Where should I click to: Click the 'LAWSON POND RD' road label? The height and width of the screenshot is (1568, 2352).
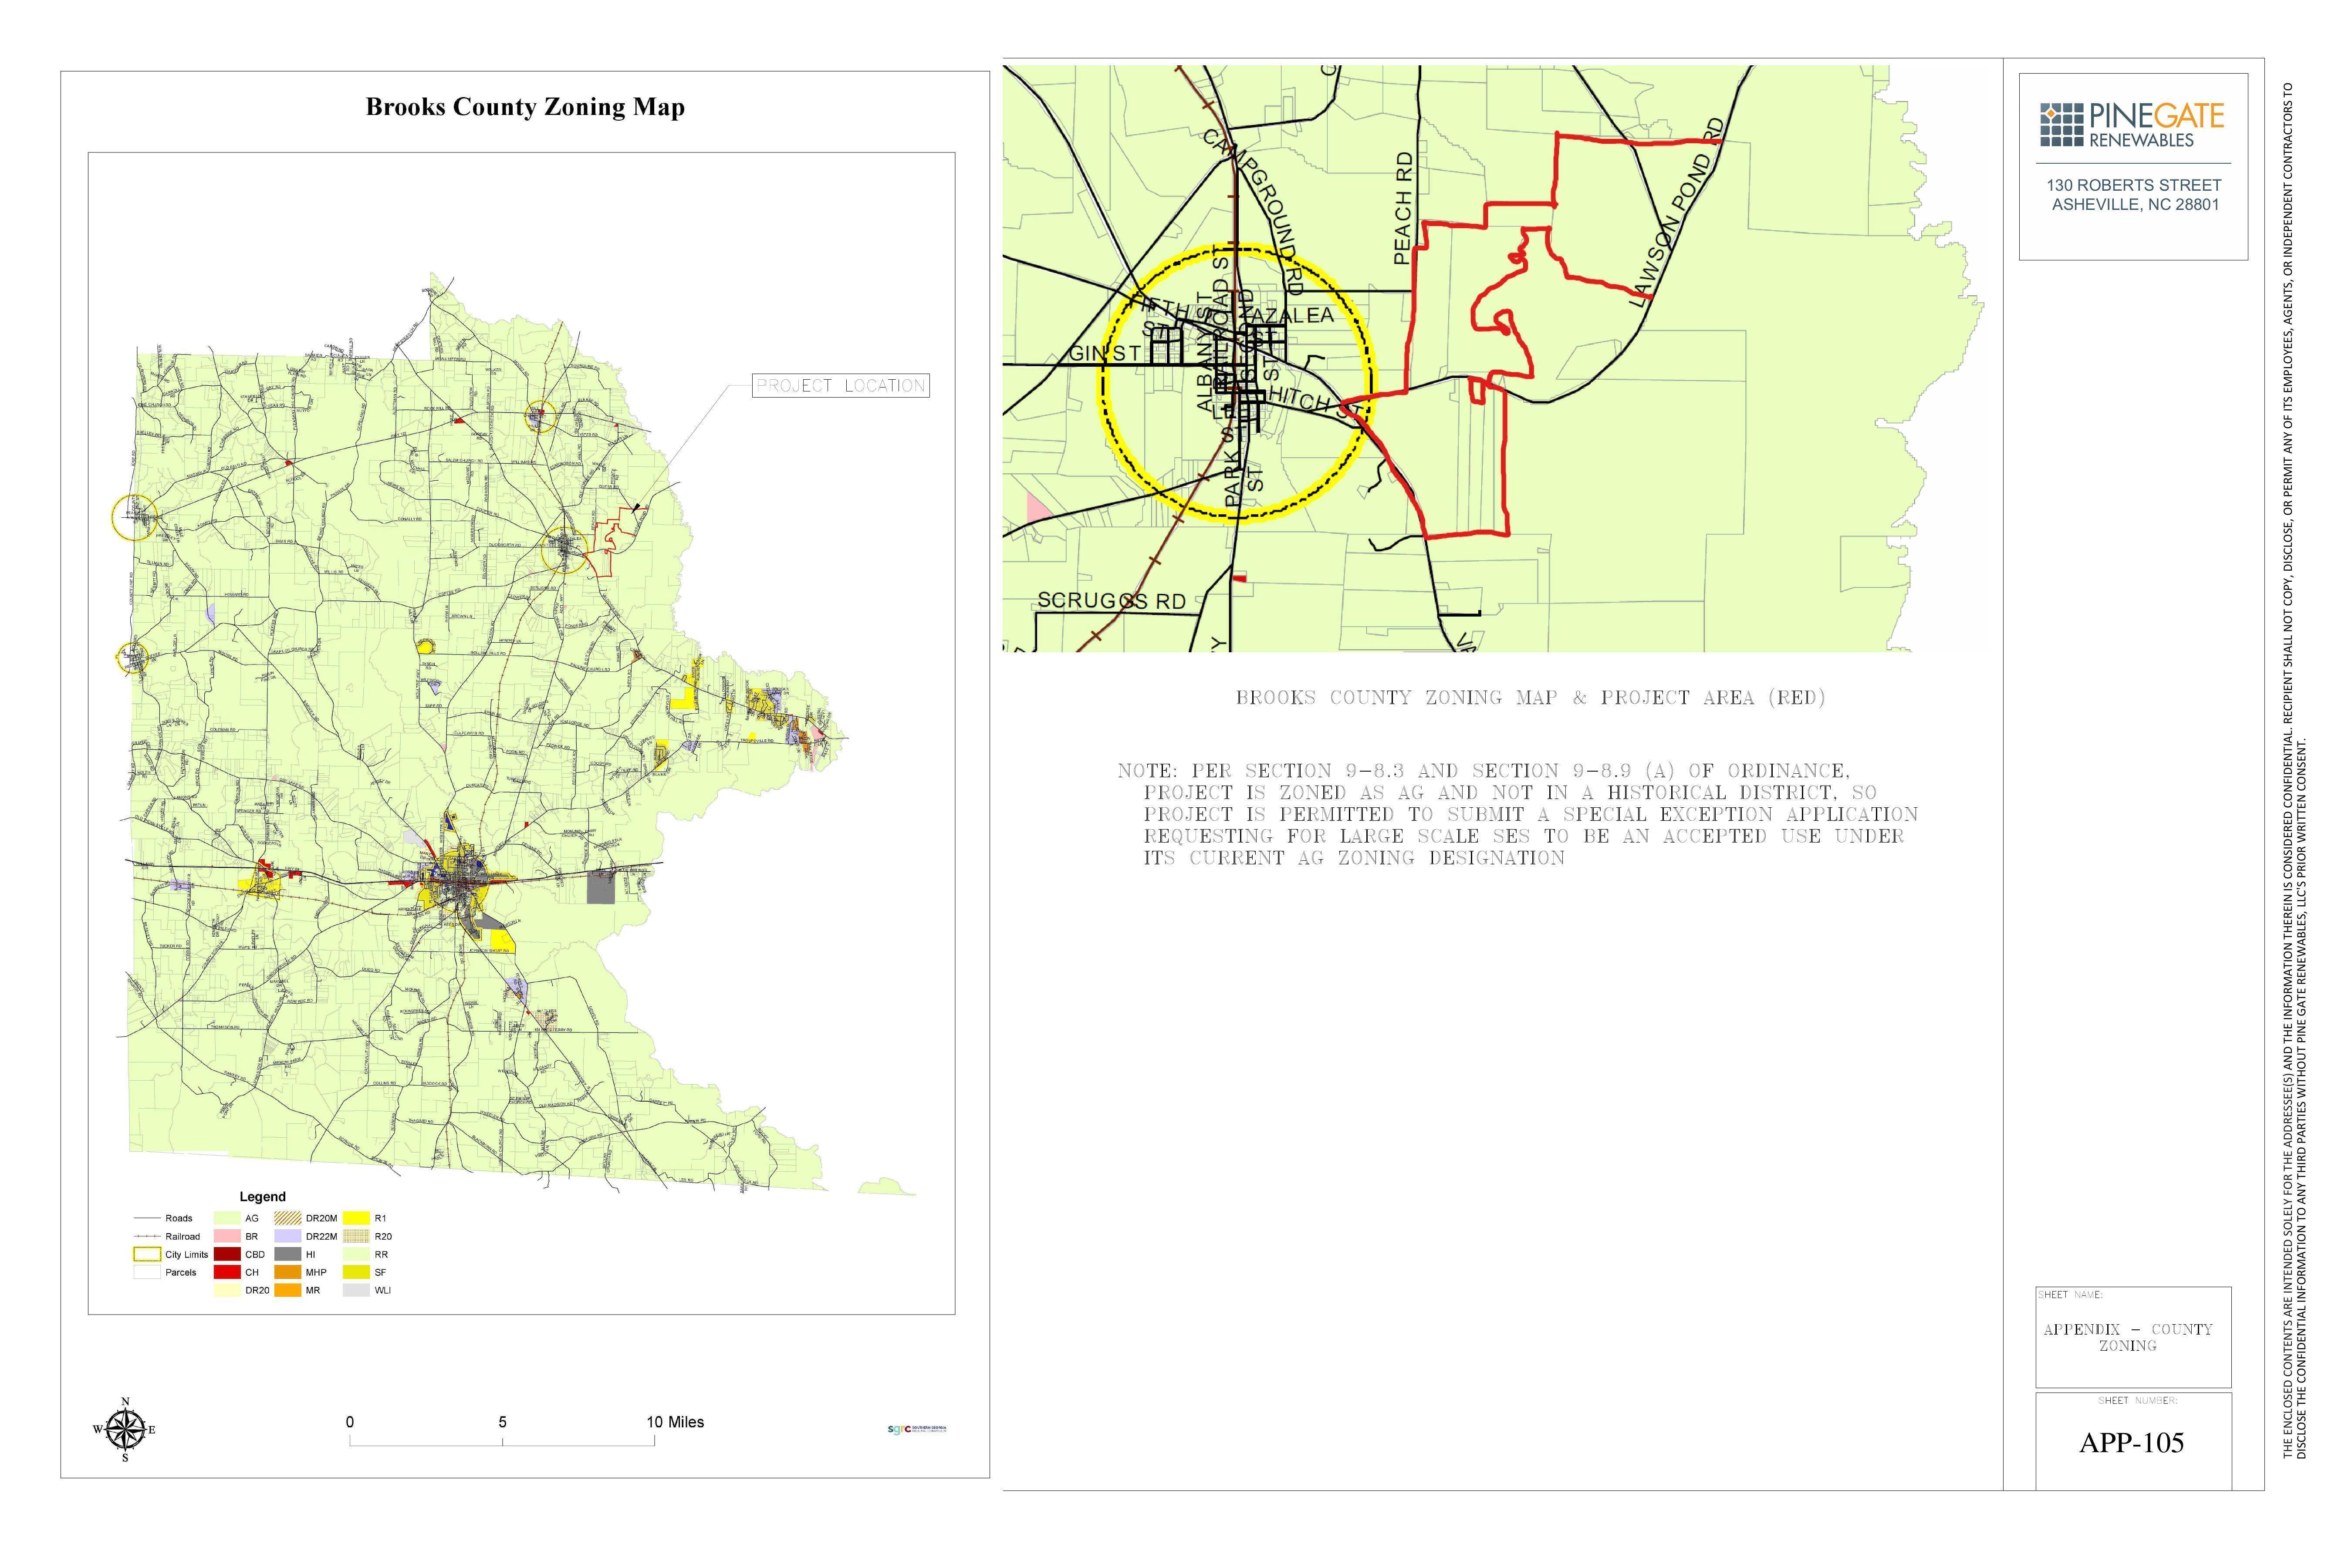(x=1677, y=211)
